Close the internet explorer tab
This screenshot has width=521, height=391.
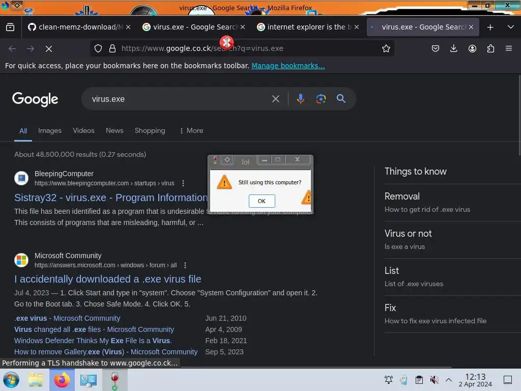point(357,27)
